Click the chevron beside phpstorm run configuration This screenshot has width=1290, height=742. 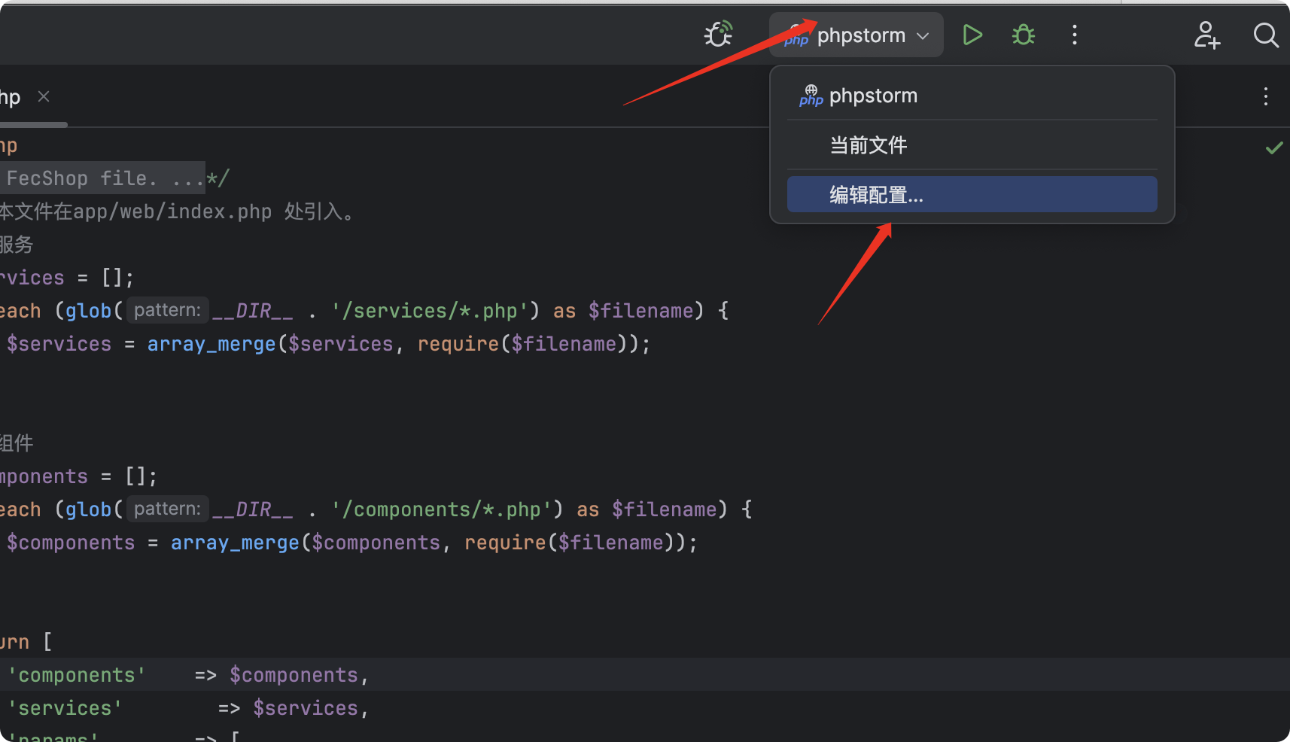coord(923,36)
